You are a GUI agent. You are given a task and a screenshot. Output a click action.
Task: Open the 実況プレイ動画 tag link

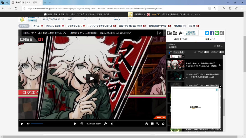[53, 26]
